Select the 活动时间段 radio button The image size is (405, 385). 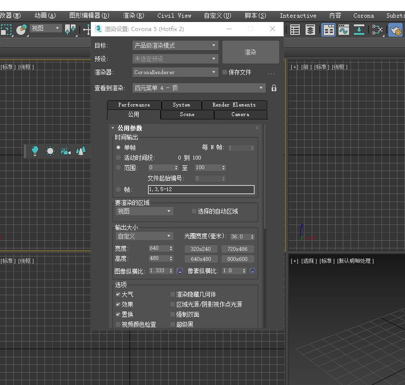click(119, 158)
